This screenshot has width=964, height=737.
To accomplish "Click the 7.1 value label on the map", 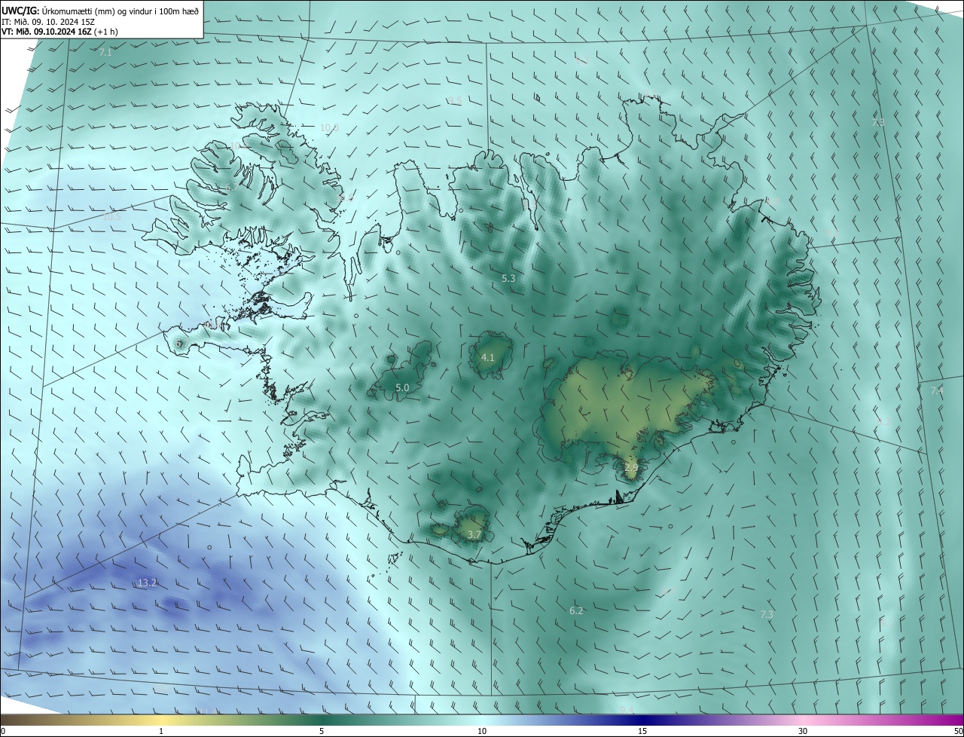I will [x=105, y=52].
